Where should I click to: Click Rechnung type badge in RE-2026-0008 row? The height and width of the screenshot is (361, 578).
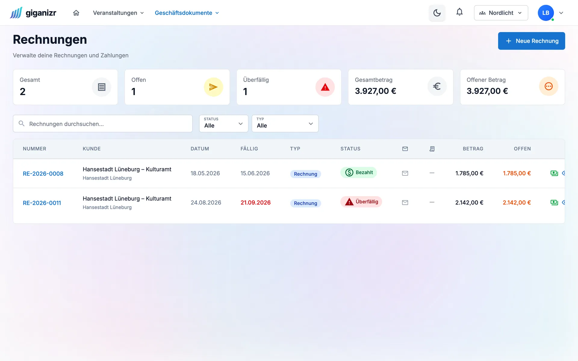306,174
